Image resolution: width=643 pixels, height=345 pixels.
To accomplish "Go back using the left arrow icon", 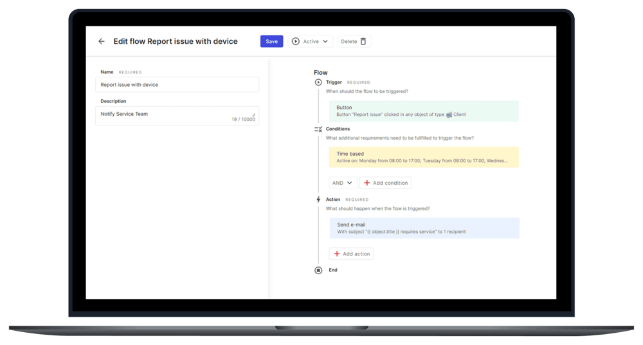I will (102, 41).
